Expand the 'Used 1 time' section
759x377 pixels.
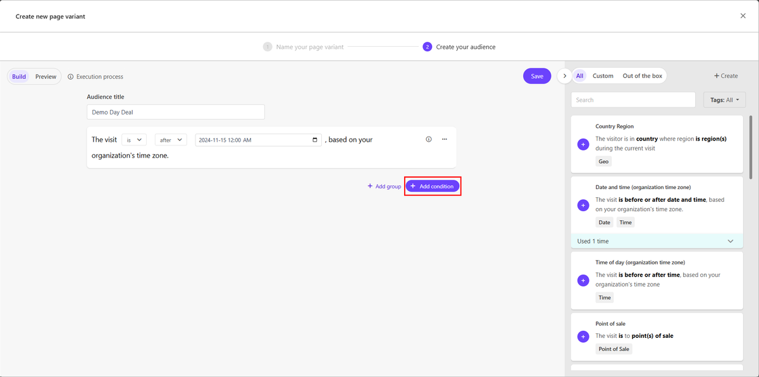[x=657, y=241]
